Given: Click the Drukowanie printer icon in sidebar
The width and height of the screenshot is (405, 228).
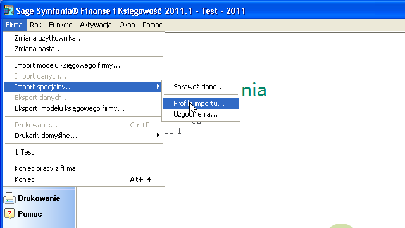Looking at the screenshot, I should tap(9, 198).
